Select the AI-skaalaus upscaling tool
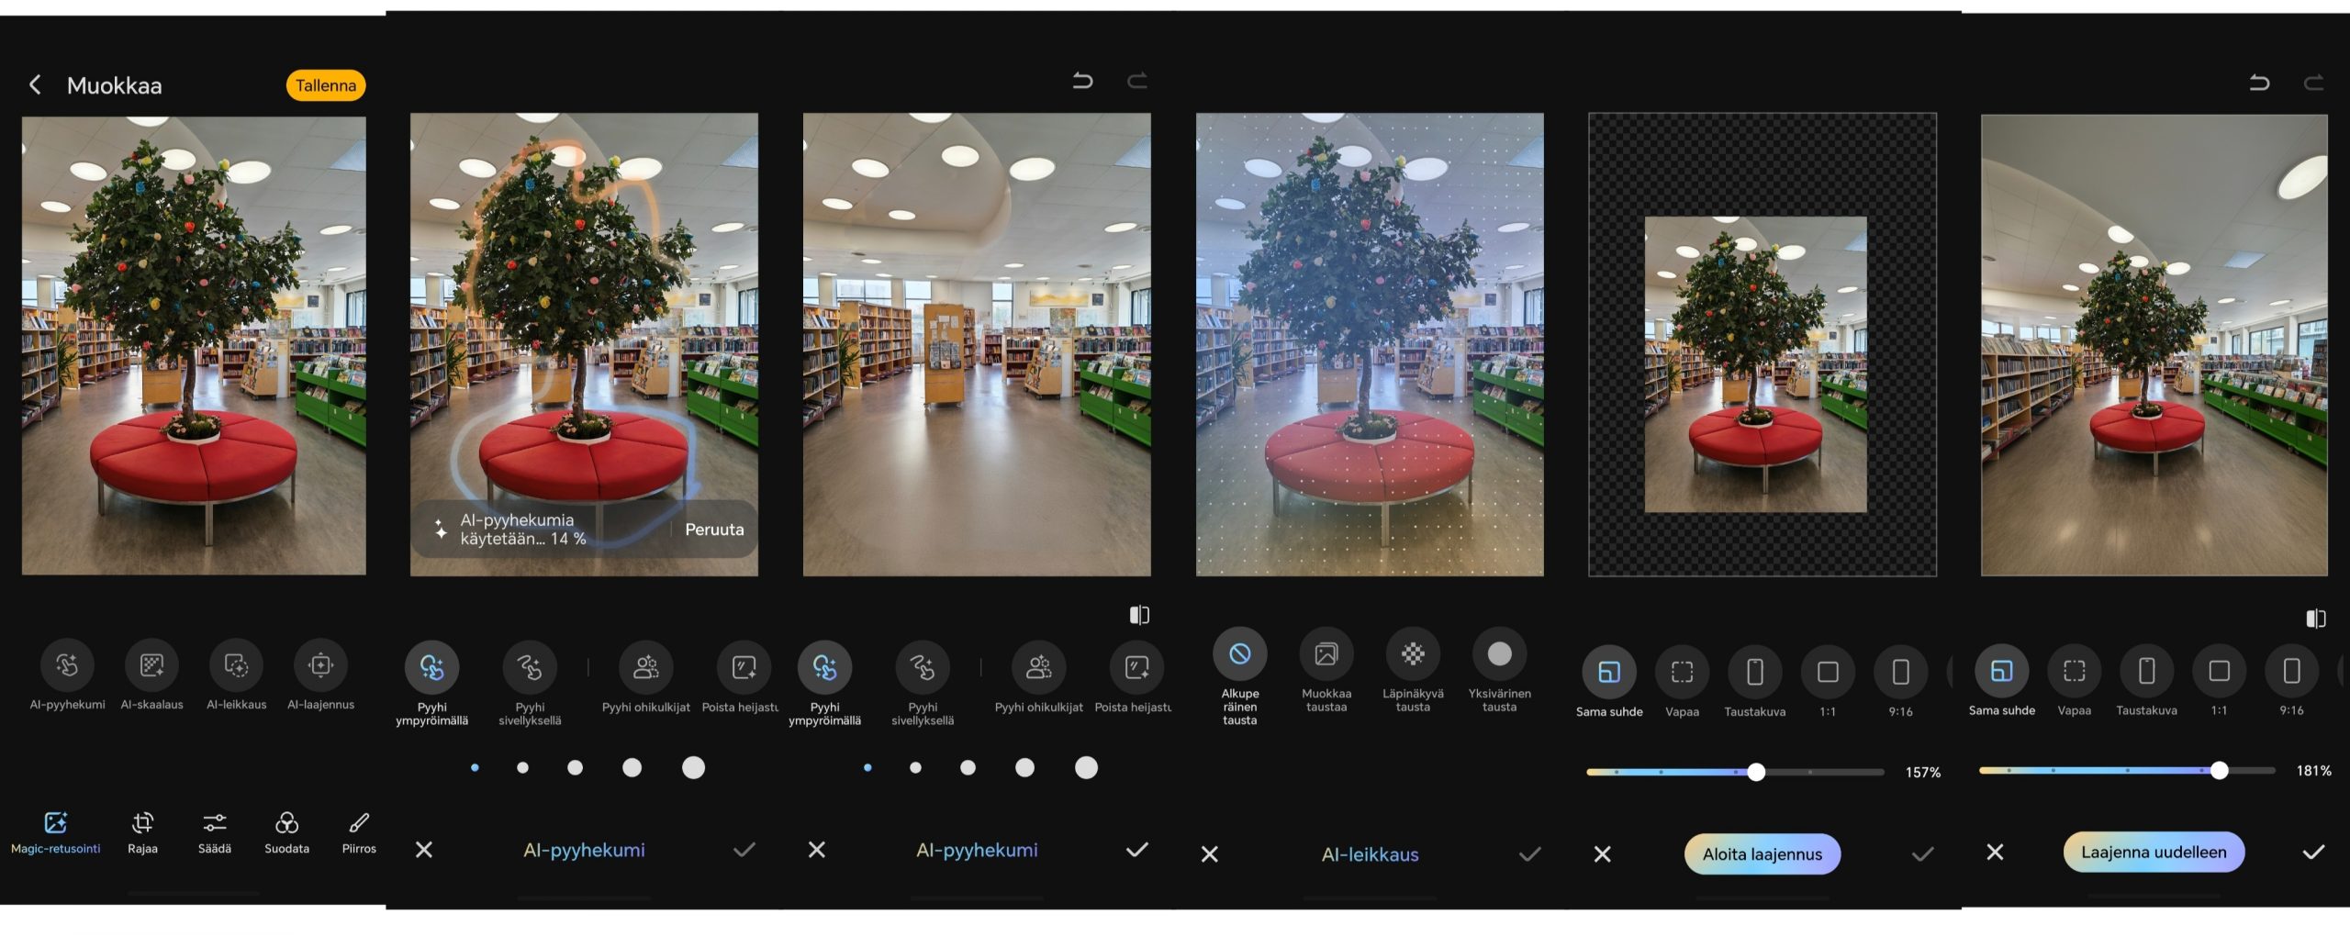This screenshot has height=937, width=2350. pos(151,665)
